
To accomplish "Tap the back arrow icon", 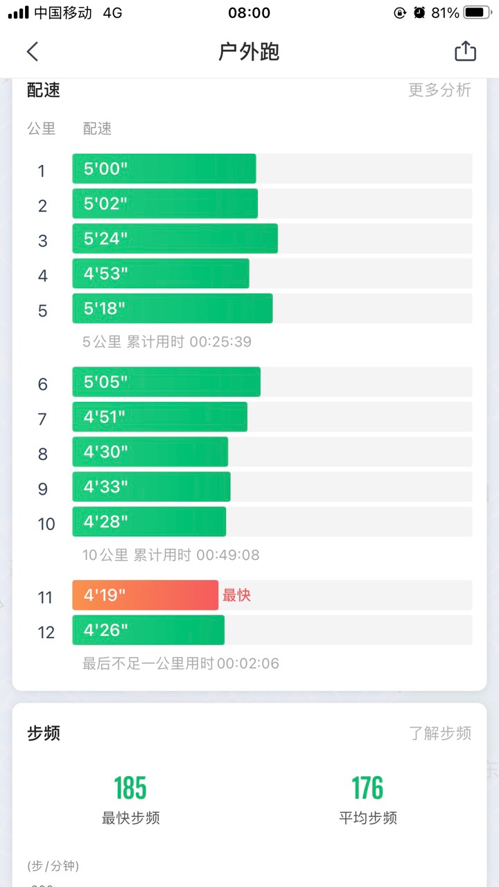I will 33,51.
